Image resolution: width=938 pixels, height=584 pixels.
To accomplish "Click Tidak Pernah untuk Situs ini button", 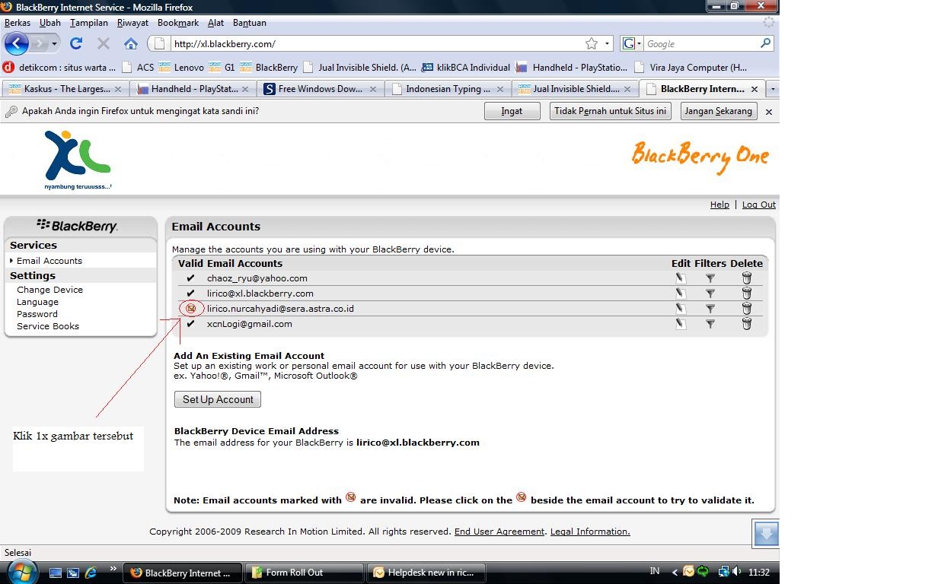I will click(x=609, y=111).
